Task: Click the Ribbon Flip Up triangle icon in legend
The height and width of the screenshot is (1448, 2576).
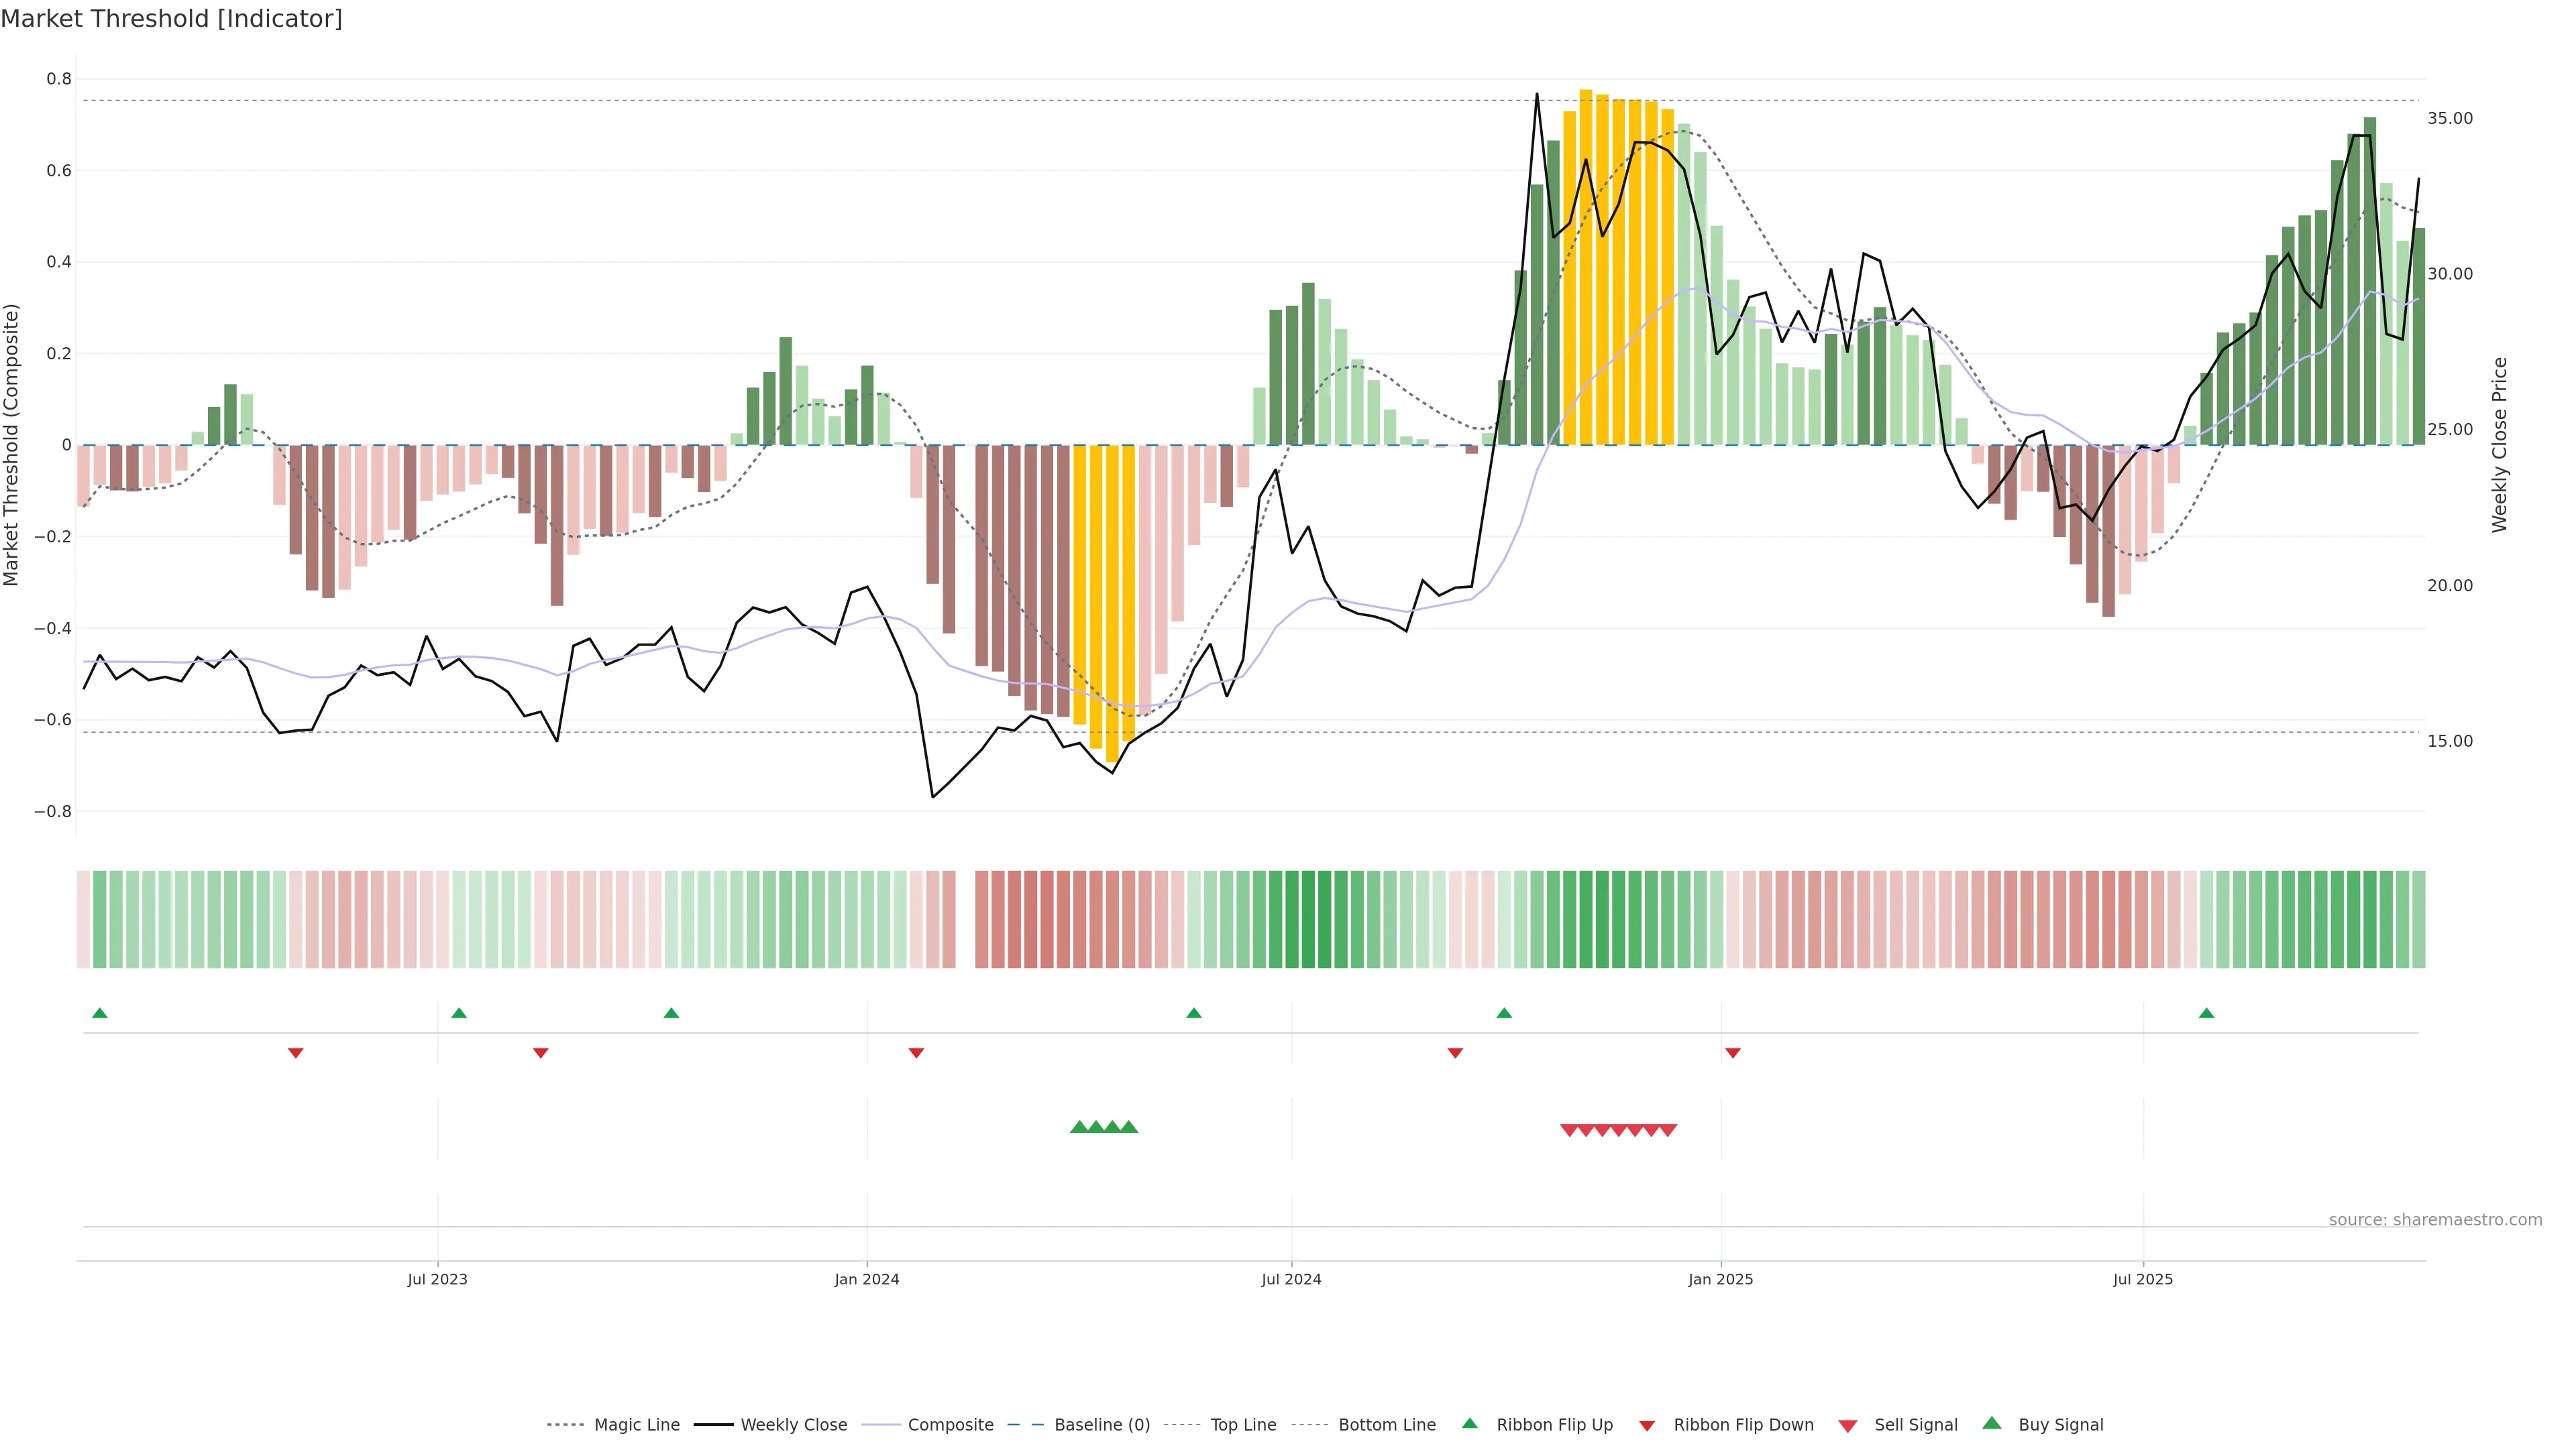Action: (x=1469, y=1423)
